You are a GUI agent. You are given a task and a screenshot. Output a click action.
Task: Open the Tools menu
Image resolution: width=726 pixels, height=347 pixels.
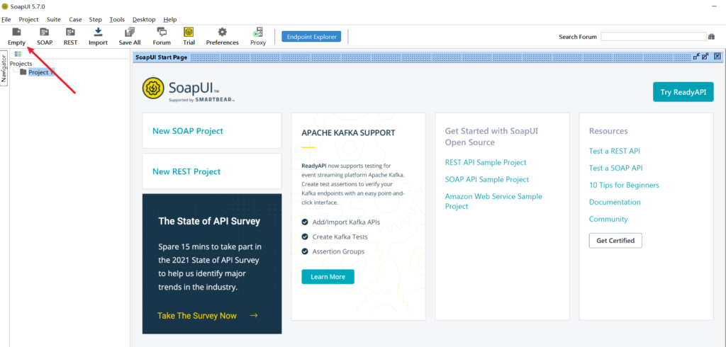coord(117,19)
